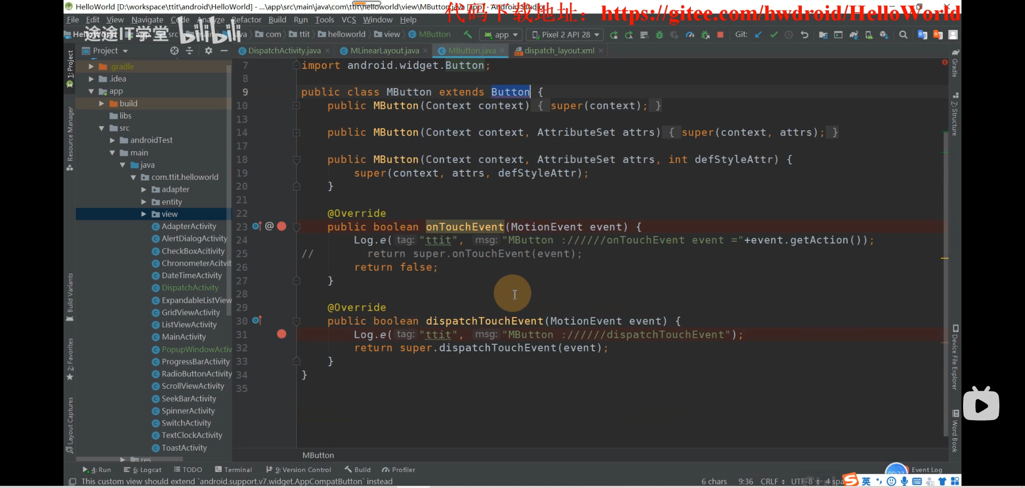Image resolution: width=1025 pixels, height=488 pixels.
Task: Expand the entity package
Action: click(x=144, y=202)
